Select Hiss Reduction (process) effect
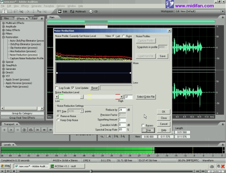The image size is (226, 173). pyautogui.click(x=23, y=51)
